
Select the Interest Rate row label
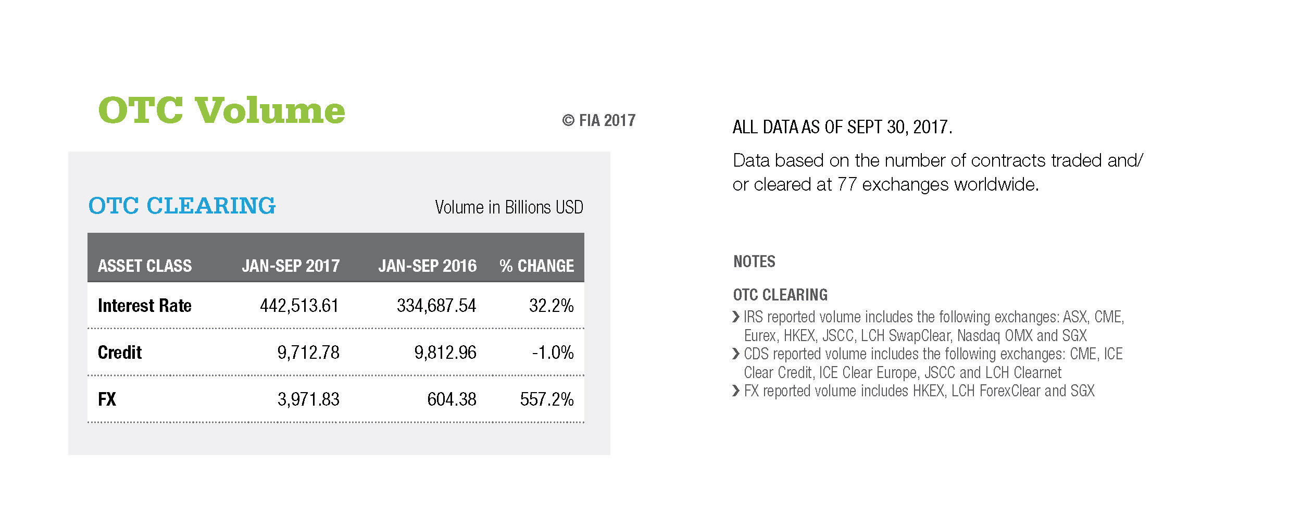145,306
